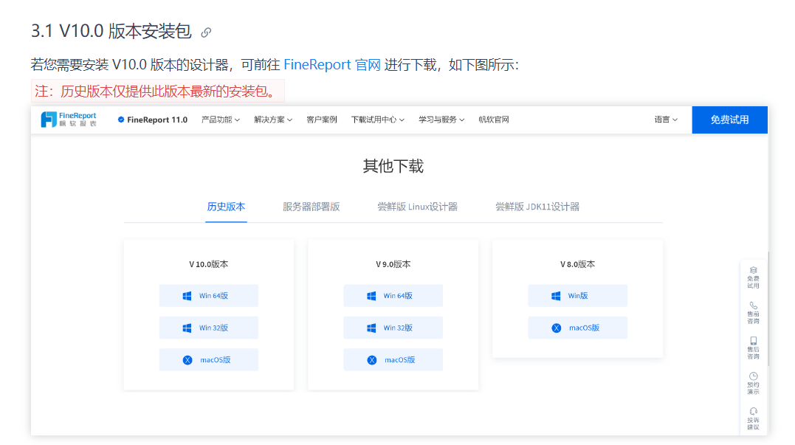Screen dimensions: 795x445
Task: Download V 9.0 macOS版 installer
Action: tap(393, 360)
